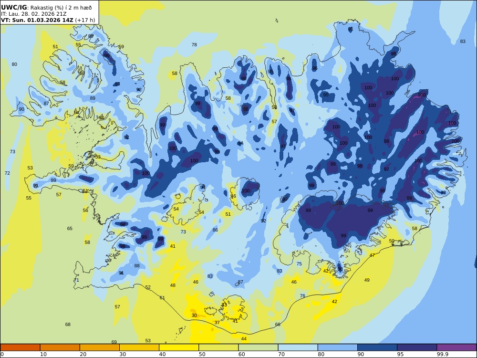Click the 10 tick label on the color scale

coord(43,354)
